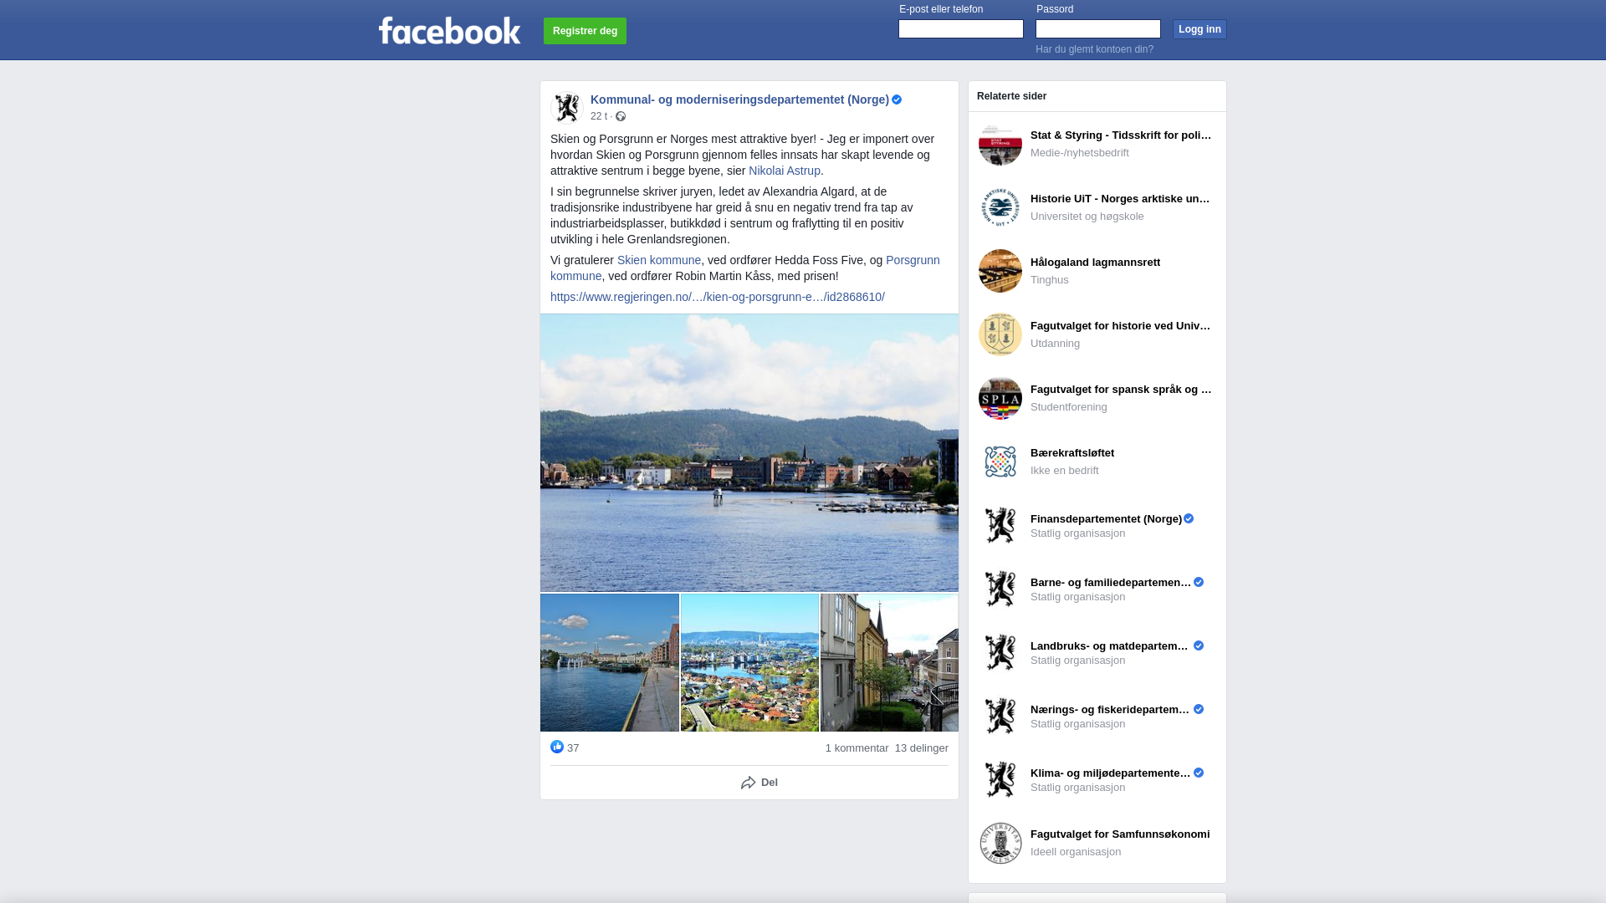Open the Nikolai Astrup link
1606x903 pixels.
[785, 171]
